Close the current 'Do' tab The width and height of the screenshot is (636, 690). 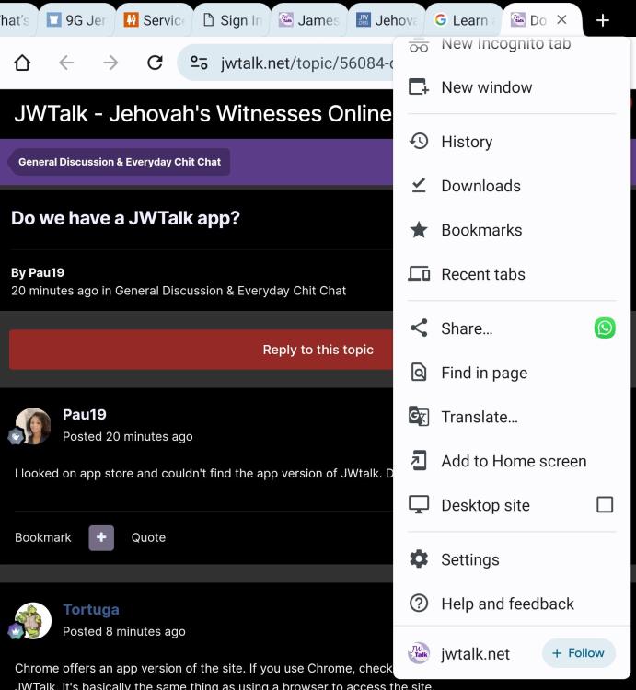[561, 20]
